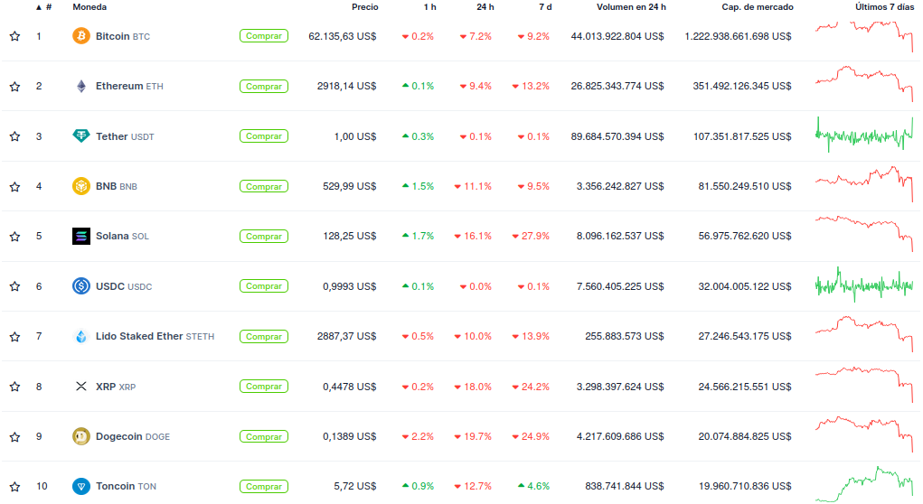
Task: Click the Ethereum diamond logo
Action: (x=80, y=86)
